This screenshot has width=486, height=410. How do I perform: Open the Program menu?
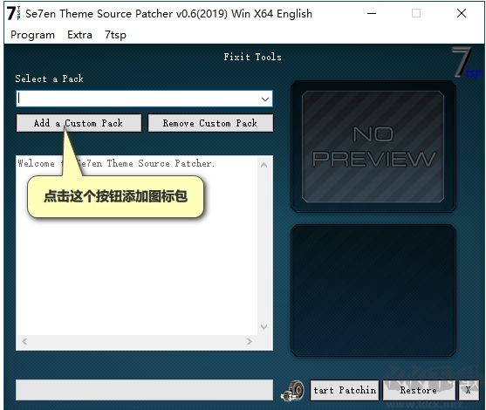coord(32,35)
